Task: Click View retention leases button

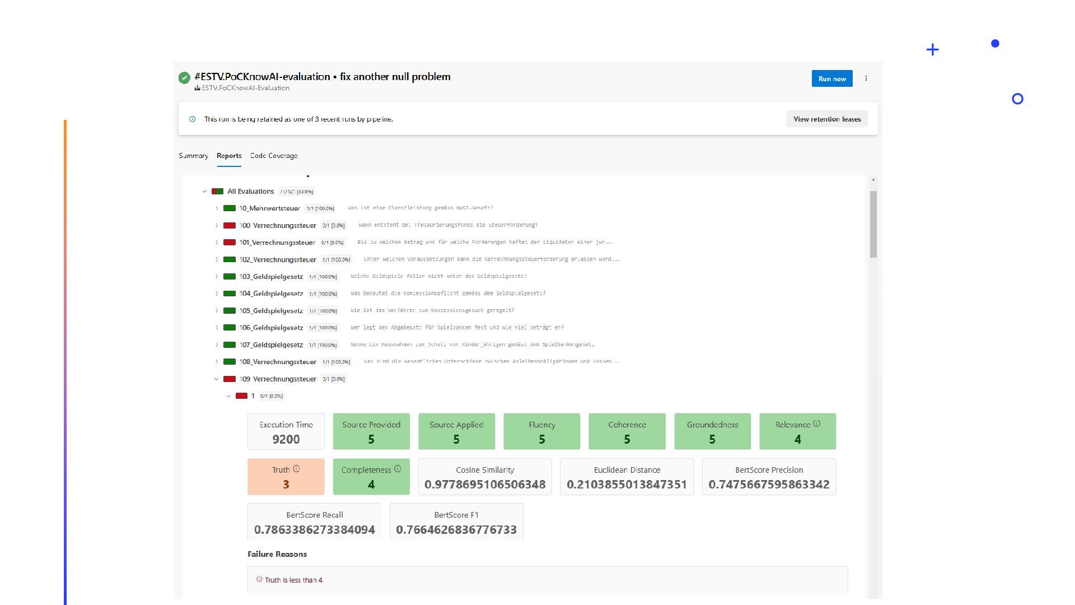Action: 826,119
